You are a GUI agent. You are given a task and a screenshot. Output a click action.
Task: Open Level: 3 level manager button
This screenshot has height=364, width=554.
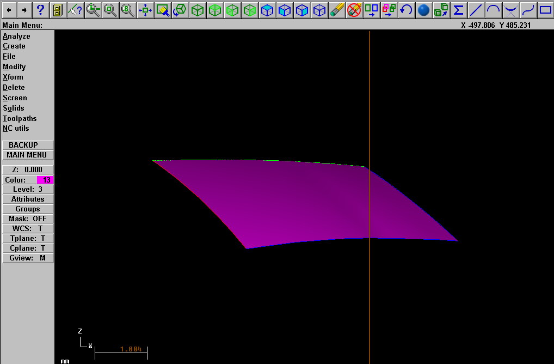click(28, 189)
